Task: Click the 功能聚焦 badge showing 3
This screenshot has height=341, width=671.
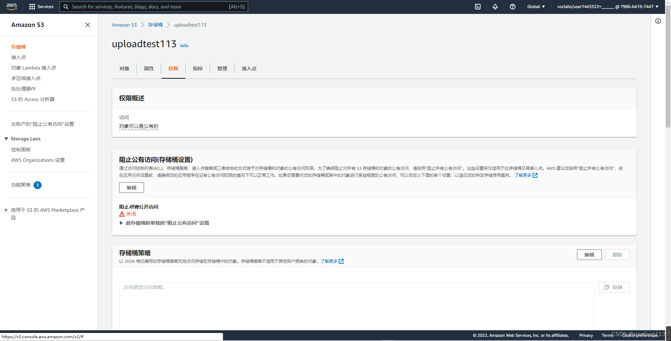Action: coord(37,185)
